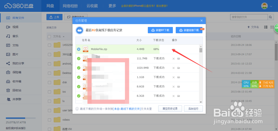278x131 pixels.
Task: Click the MobileFile.zip file icon
Action: pyautogui.click(x=85, y=49)
